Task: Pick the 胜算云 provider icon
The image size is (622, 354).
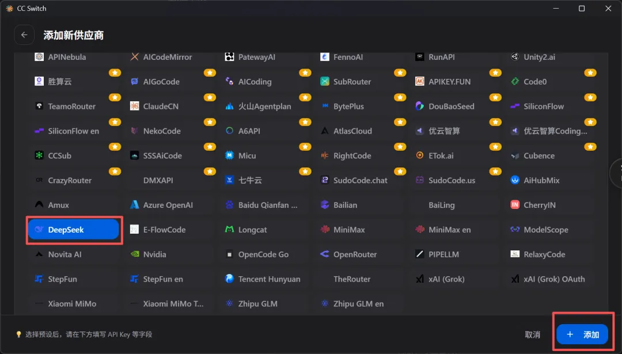Action: pyautogui.click(x=39, y=81)
